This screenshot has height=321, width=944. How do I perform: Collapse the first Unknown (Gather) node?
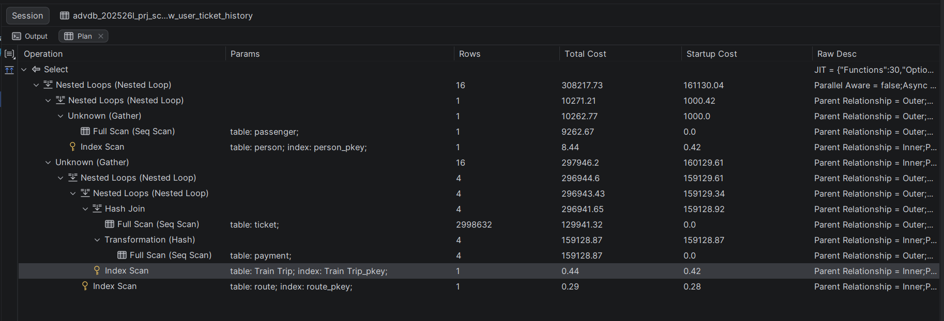[60, 116]
